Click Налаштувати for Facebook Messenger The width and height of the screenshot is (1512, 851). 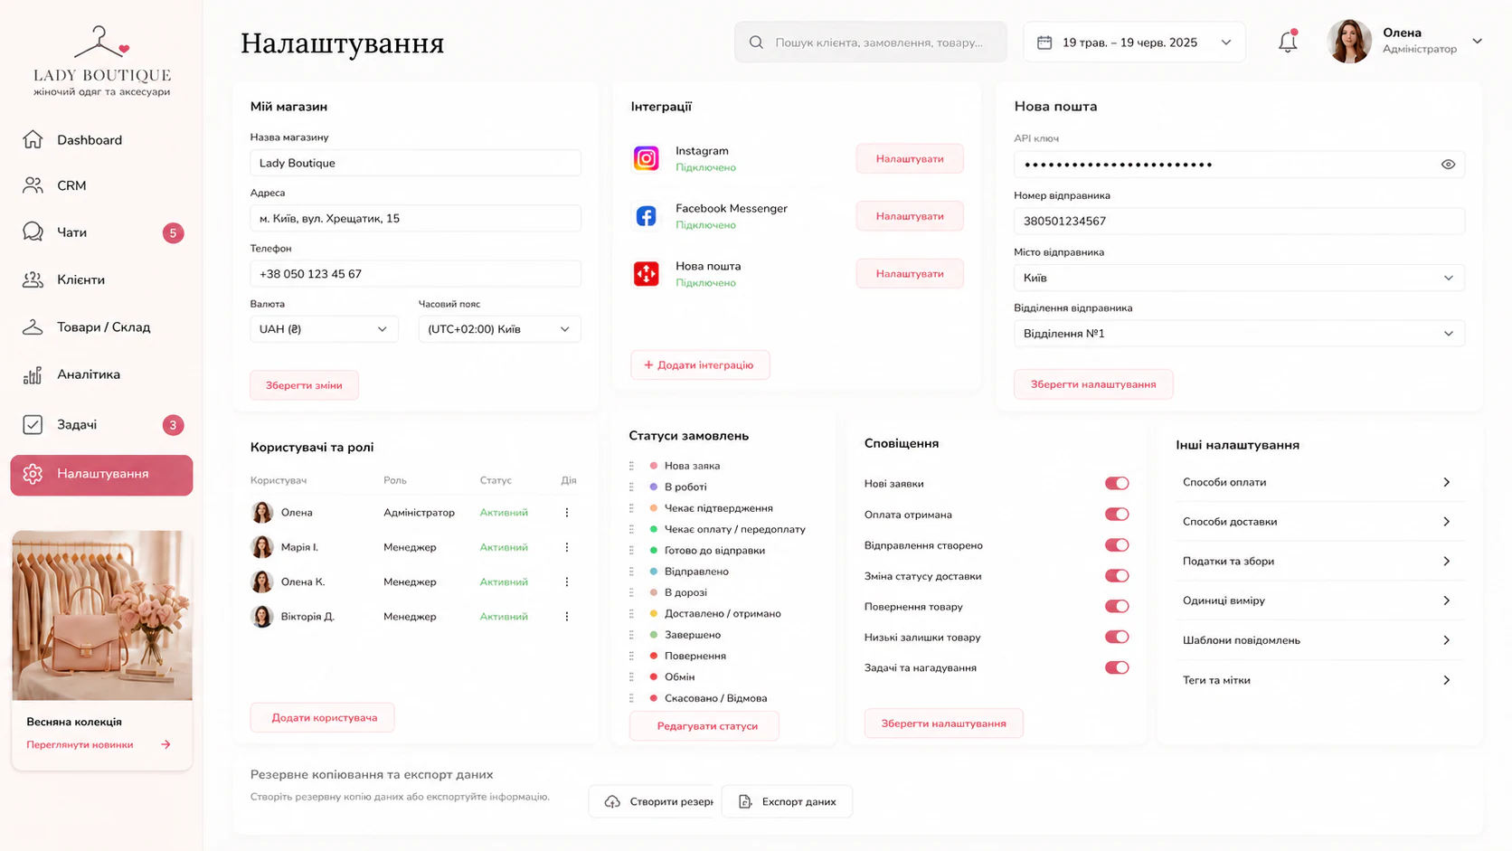pos(910,216)
